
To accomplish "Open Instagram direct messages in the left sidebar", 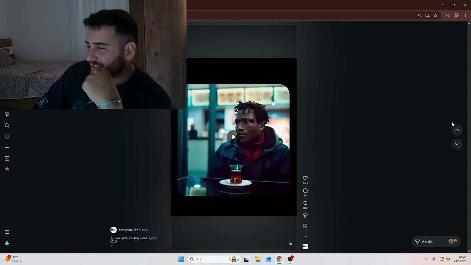I will pyautogui.click(x=7, y=114).
